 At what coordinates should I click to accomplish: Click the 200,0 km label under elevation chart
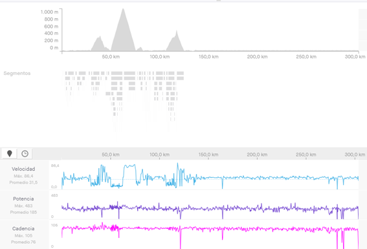[257, 57]
